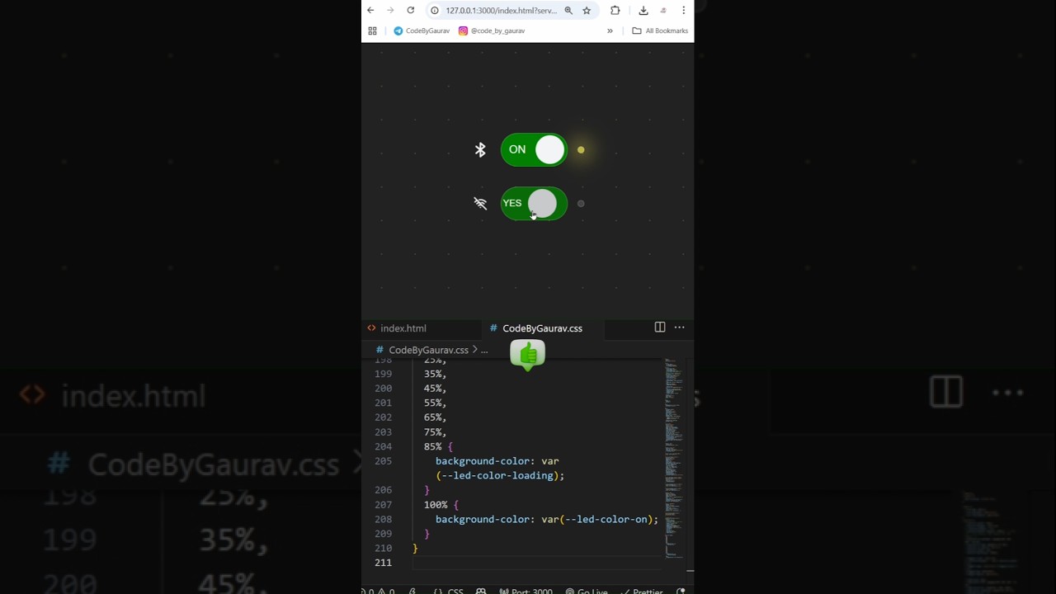Bookmark this page with the star icon
Image resolution: width=1056 pixels, height=594 pixels.
tap(587, 11)
